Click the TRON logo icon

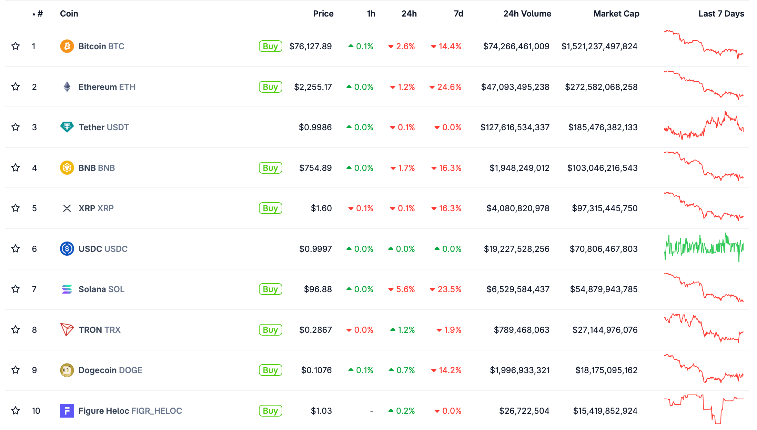click(67, 330)
